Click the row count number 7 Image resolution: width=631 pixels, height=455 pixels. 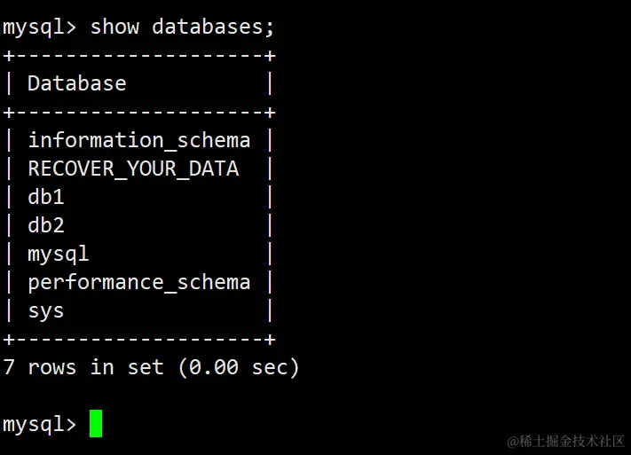click(9, 367)
